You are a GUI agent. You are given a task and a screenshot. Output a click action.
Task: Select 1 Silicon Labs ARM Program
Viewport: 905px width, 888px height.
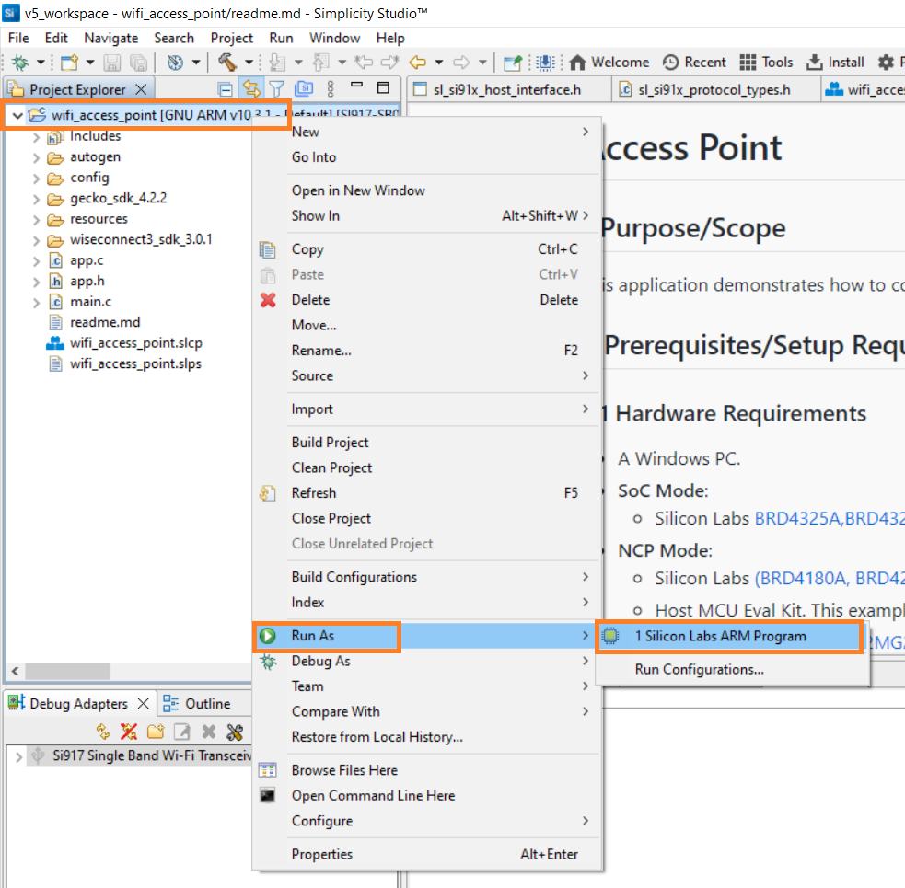click(720, 636)
